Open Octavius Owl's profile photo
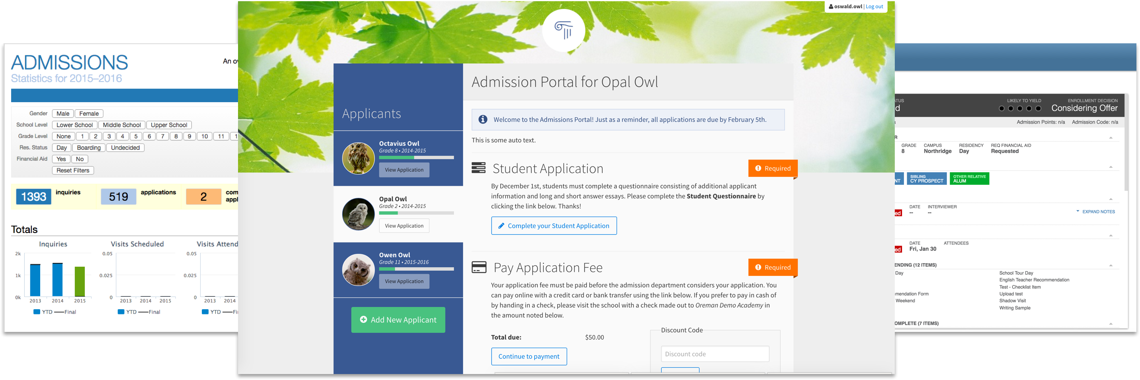Viewport: 1140px width, 380px height. (358, 158)
